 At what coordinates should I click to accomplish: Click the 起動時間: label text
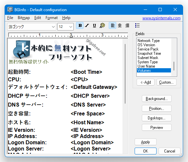click(19, 72)
